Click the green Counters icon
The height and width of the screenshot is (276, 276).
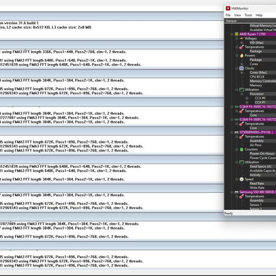pos(242,150)
